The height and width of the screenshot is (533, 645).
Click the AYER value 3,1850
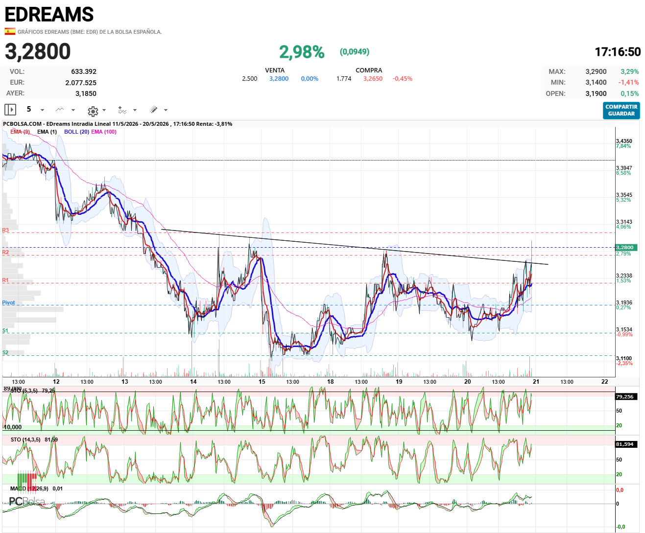86,93
